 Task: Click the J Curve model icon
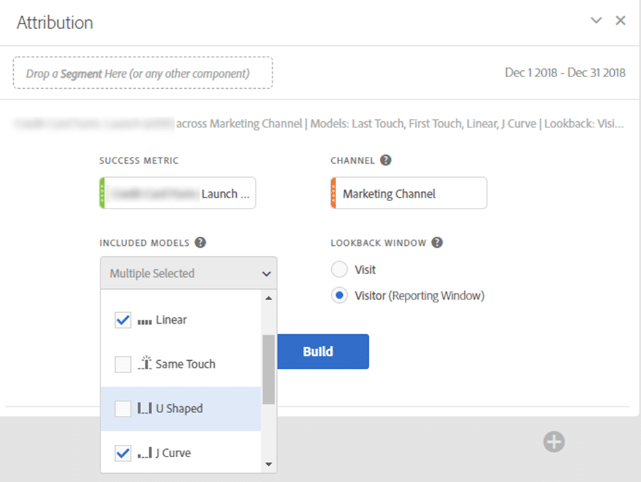(x=144, y=453)
